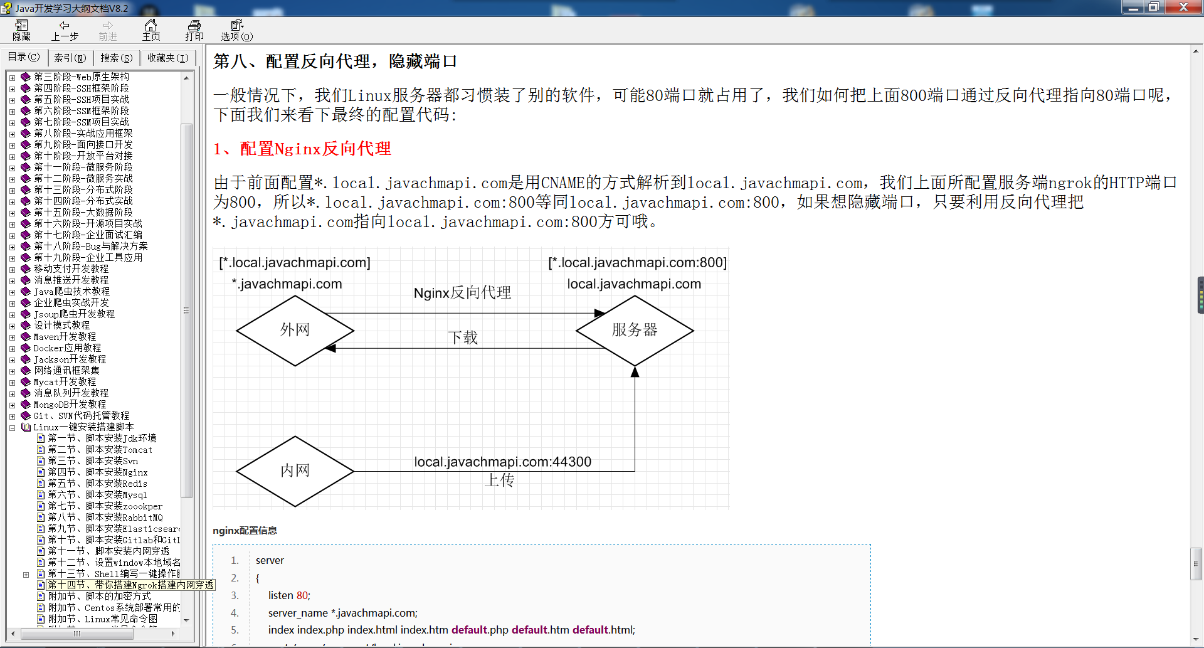Click the Back (上一步) arrow icon
This screenshot has height=648, width=1204.
[64, 26]
